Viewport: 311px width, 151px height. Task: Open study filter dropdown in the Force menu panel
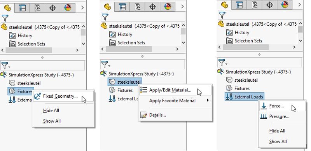tap(222, 62)
